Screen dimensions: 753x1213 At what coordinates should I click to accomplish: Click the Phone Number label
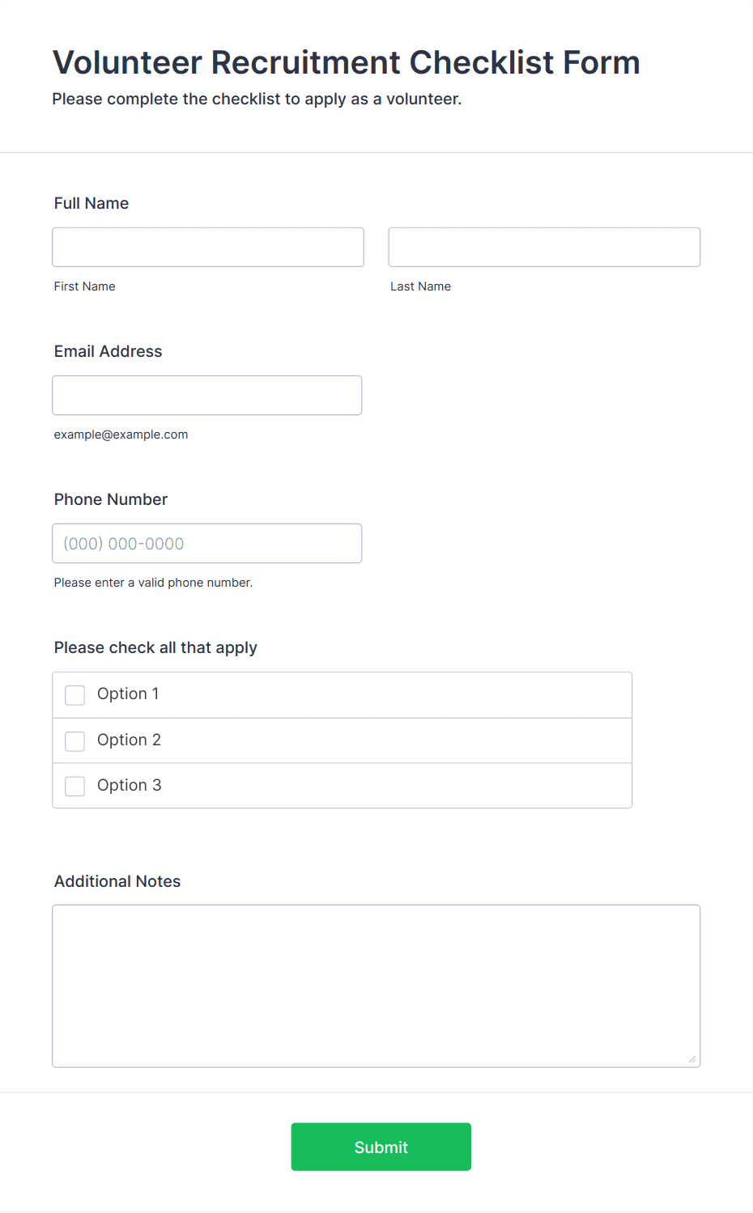[111, 499]
